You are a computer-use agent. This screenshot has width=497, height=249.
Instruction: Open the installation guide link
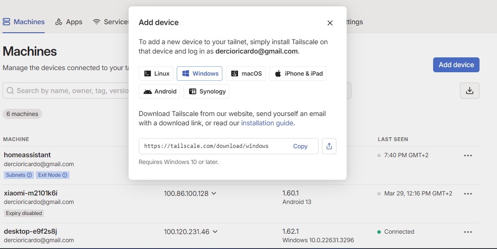pos(267,123)
